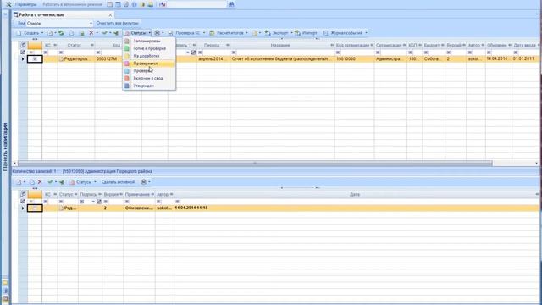Click the Статусы button in upper toolbar

coord(135,33)
